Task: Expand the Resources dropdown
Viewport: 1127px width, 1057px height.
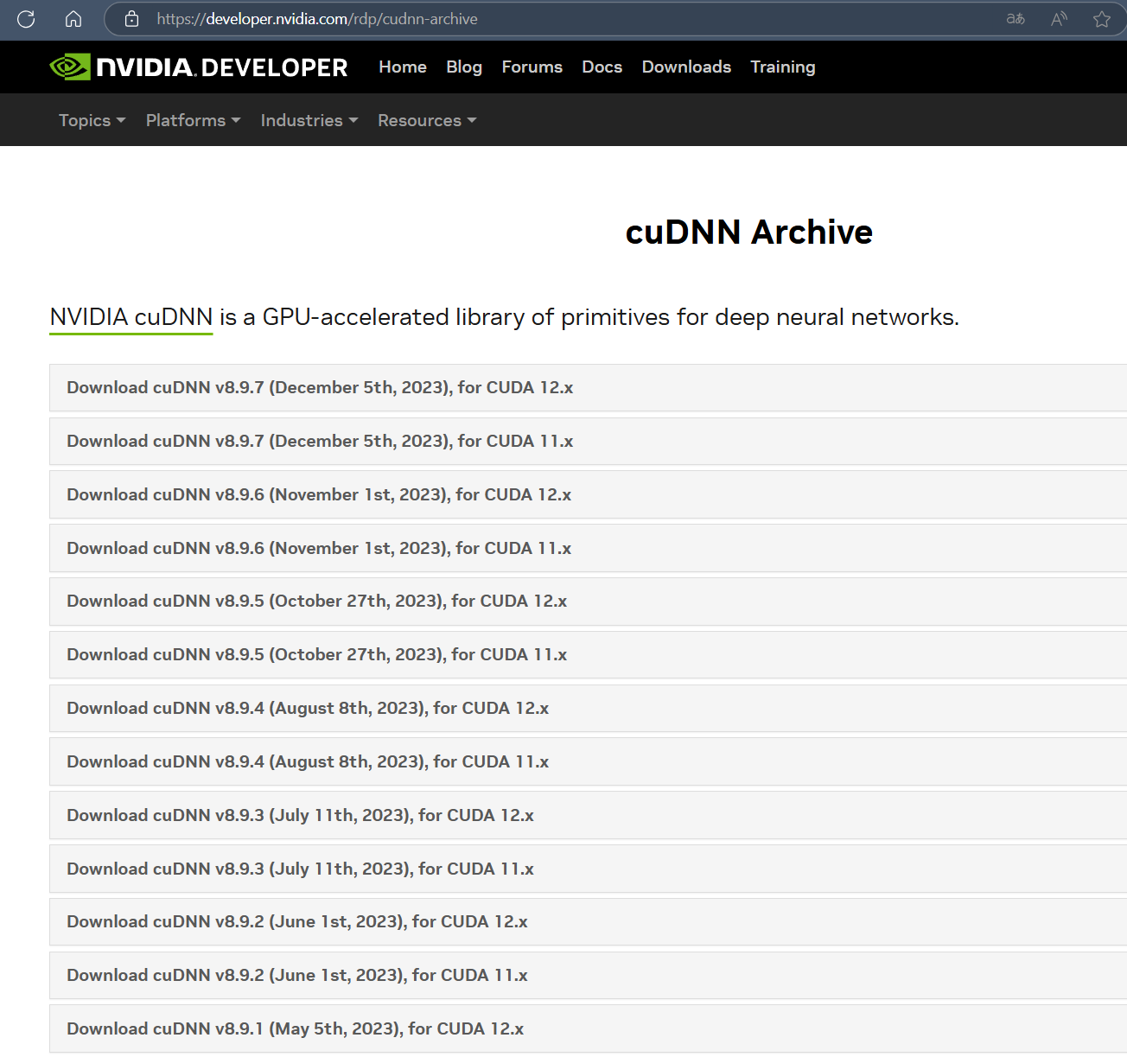Action: [x=427, y=120]
